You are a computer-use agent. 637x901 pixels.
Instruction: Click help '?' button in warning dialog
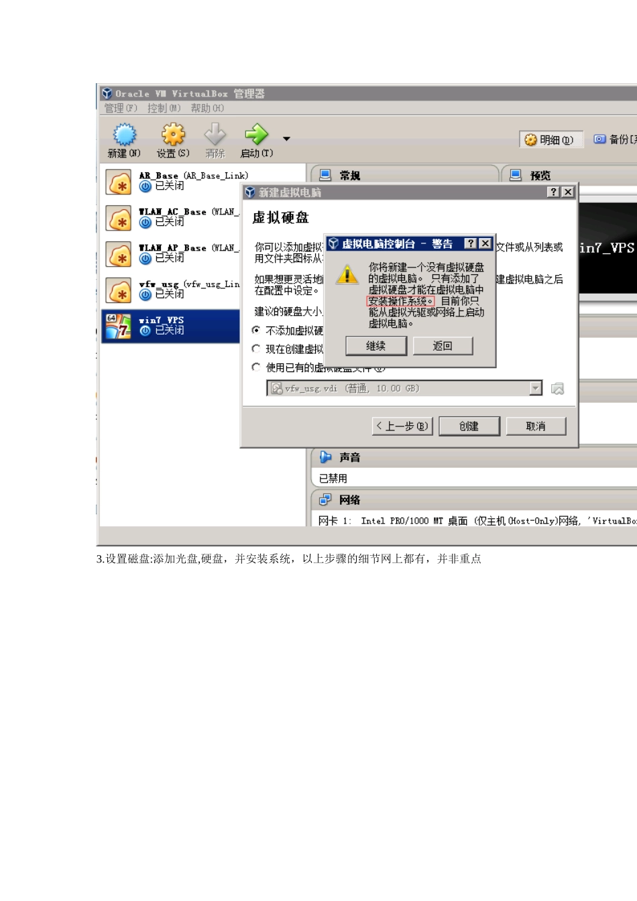471,243
